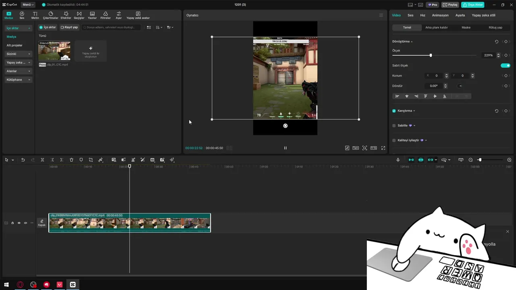
Task: Toggle the timeline auto snapping icon
Action: [421, 160]
